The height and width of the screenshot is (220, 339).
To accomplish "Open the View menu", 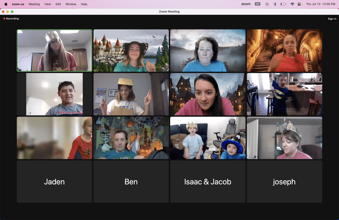I will click(48, 4).
